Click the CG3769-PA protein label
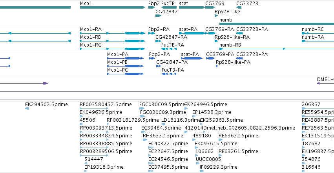 click(220, 54)
